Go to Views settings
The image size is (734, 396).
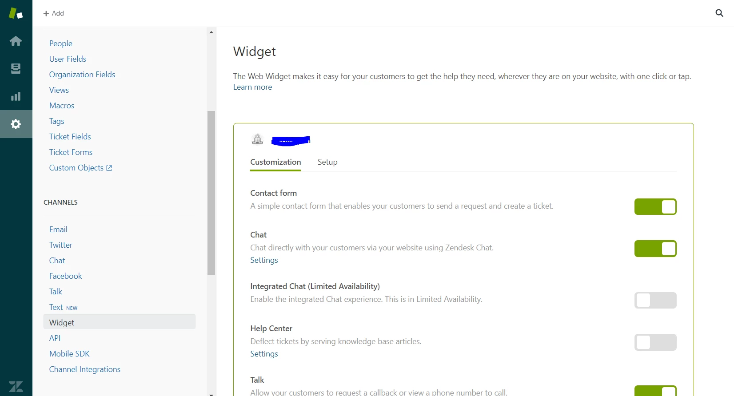(59, 90)
